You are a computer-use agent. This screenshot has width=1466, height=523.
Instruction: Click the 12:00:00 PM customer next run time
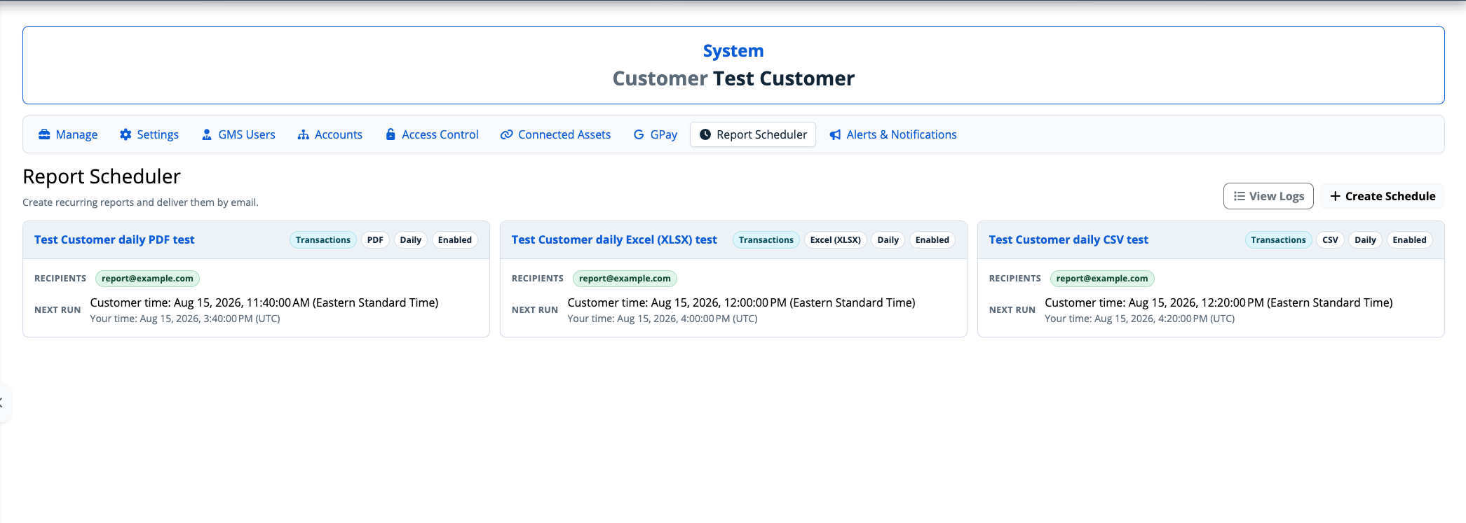pos(741,302)
